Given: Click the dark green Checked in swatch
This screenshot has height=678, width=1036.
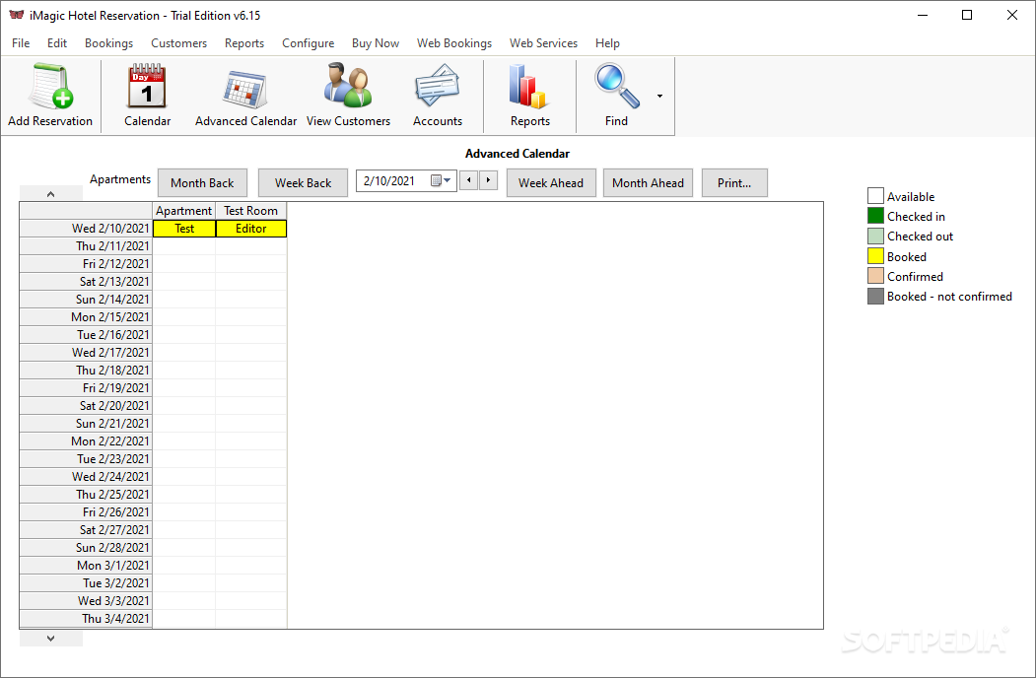Looking at the screenshot, I should click(x=875, y=216).
